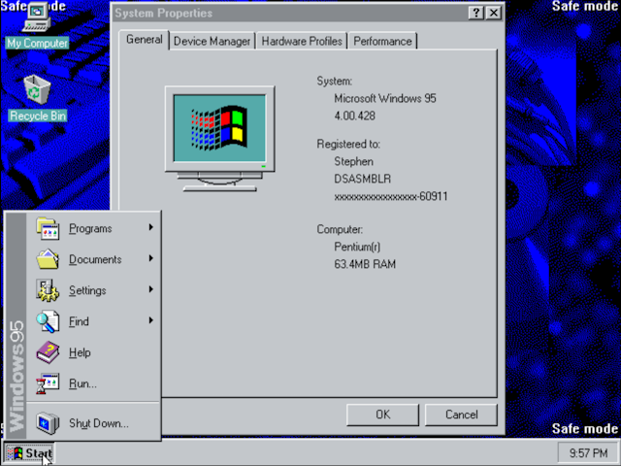The width and height of the screenshot is (621, 466).
Task: Open the My Computer desktop icon
Action: tap(37, 25)
